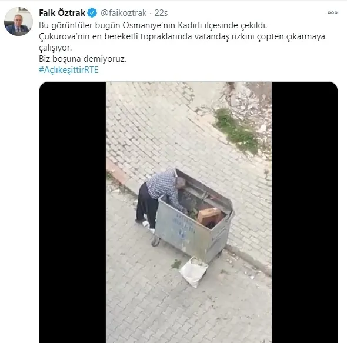
Task: Open the three-dot more options menu
Action: 332,12
